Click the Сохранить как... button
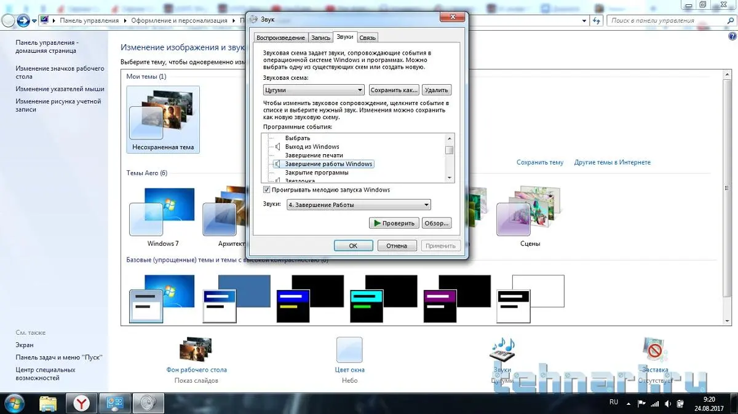This screenshot has width=738, height=414. [x=394, y=90]
